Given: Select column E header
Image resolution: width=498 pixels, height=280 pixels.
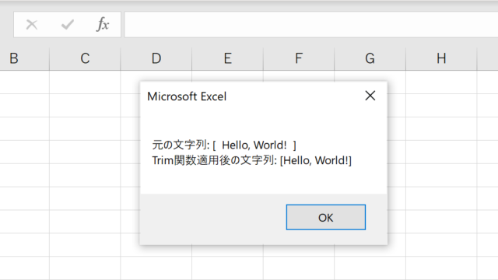Looking at the screenshot, I should (227, 58).
